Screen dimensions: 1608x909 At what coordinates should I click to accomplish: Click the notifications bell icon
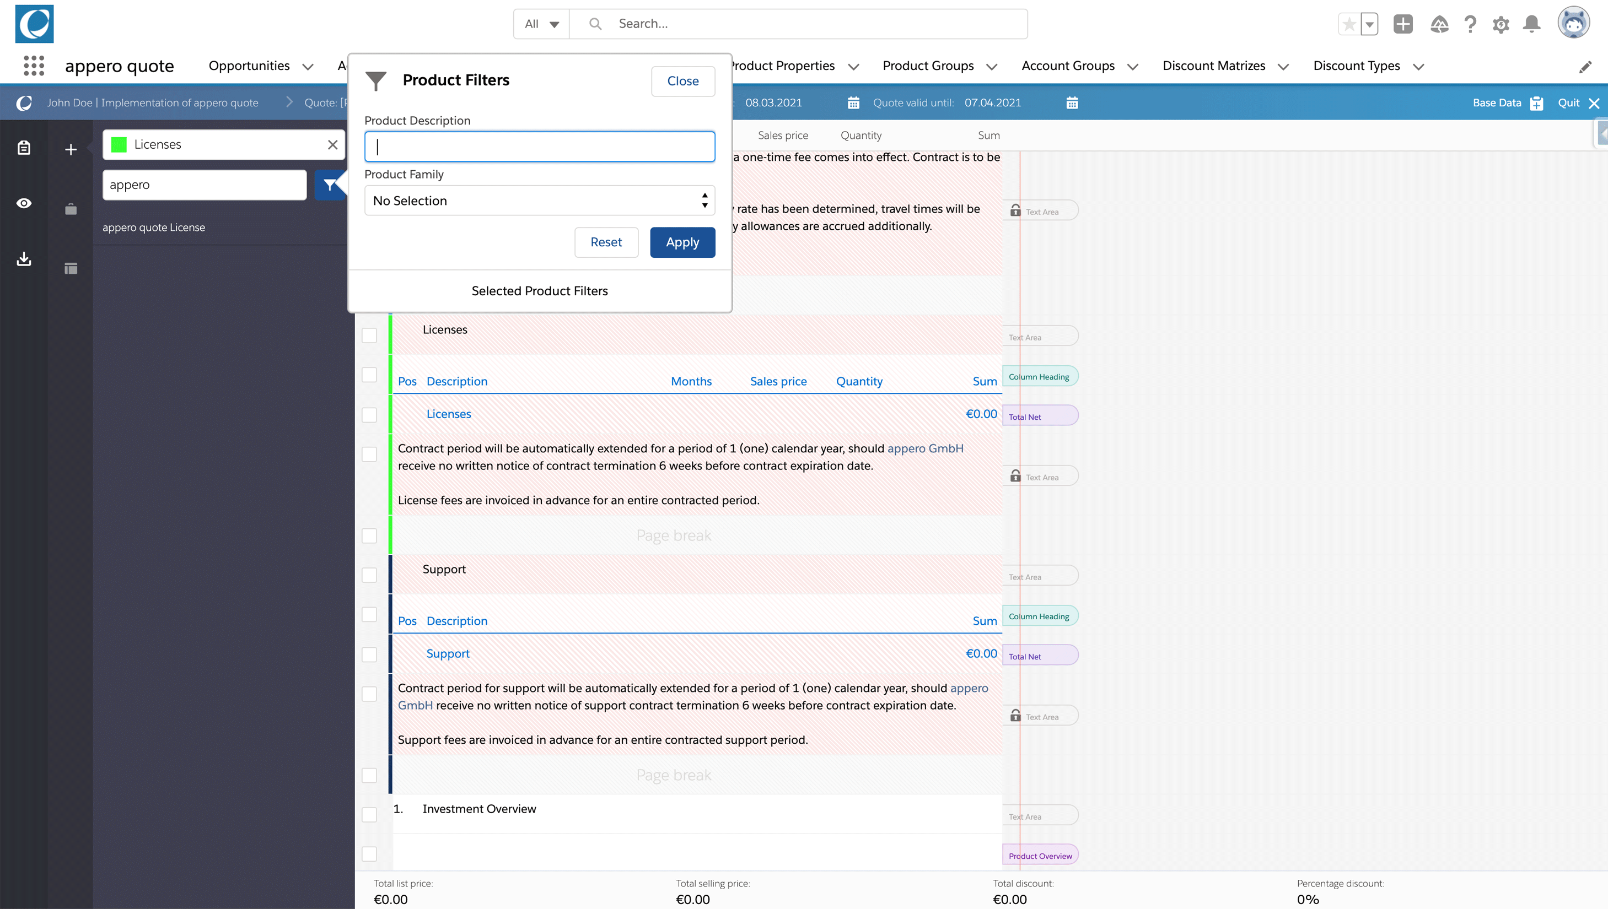tap(1531, 24)
